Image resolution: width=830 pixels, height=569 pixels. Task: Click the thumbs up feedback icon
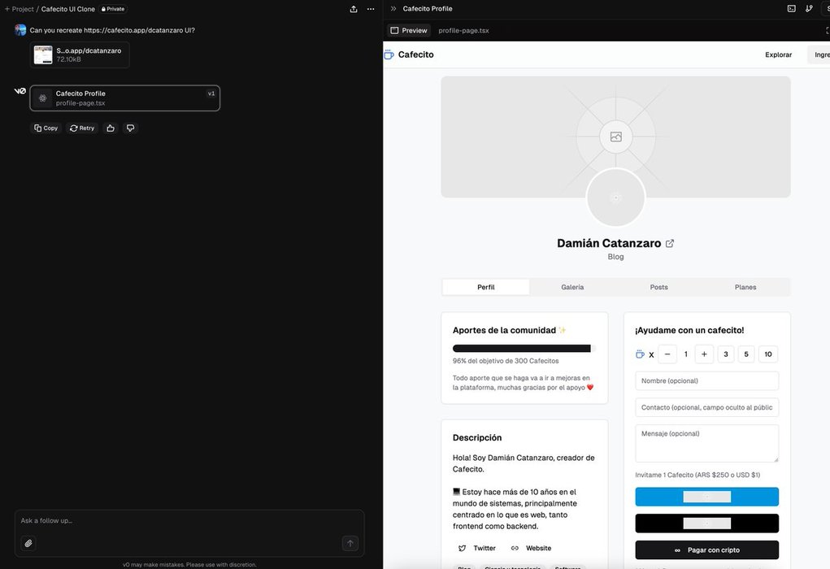pyautogui.click(x=111, y=128)
